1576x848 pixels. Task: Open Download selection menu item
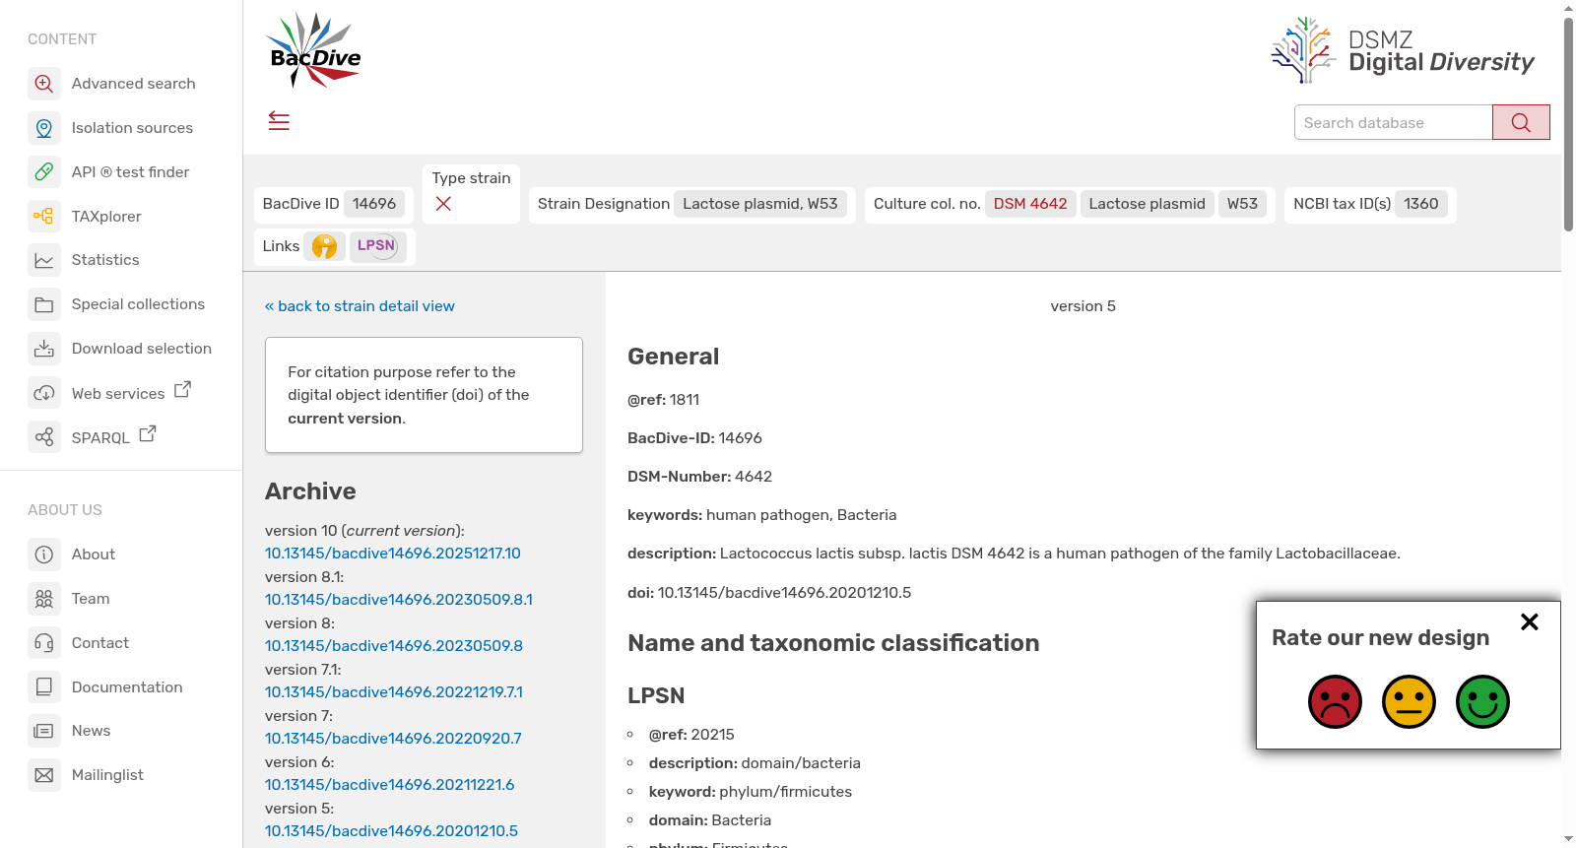142,349
